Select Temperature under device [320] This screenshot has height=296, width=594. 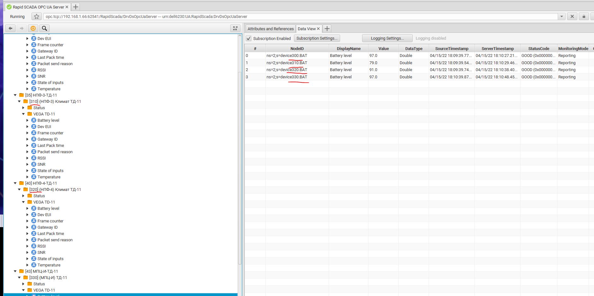pos(49,265)
